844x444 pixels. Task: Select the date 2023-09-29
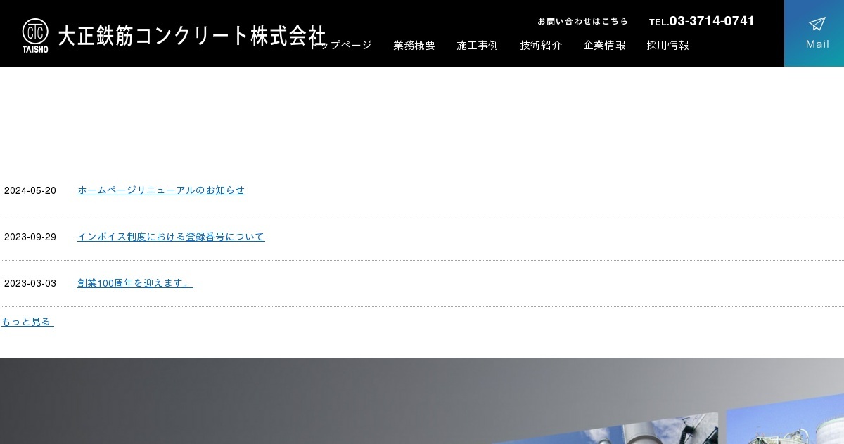(30, 237)
